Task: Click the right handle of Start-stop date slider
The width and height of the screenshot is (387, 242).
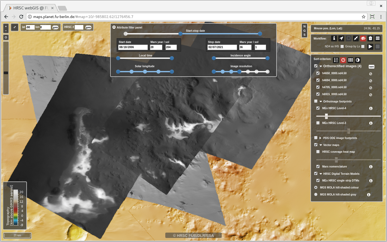Action: 260,34
